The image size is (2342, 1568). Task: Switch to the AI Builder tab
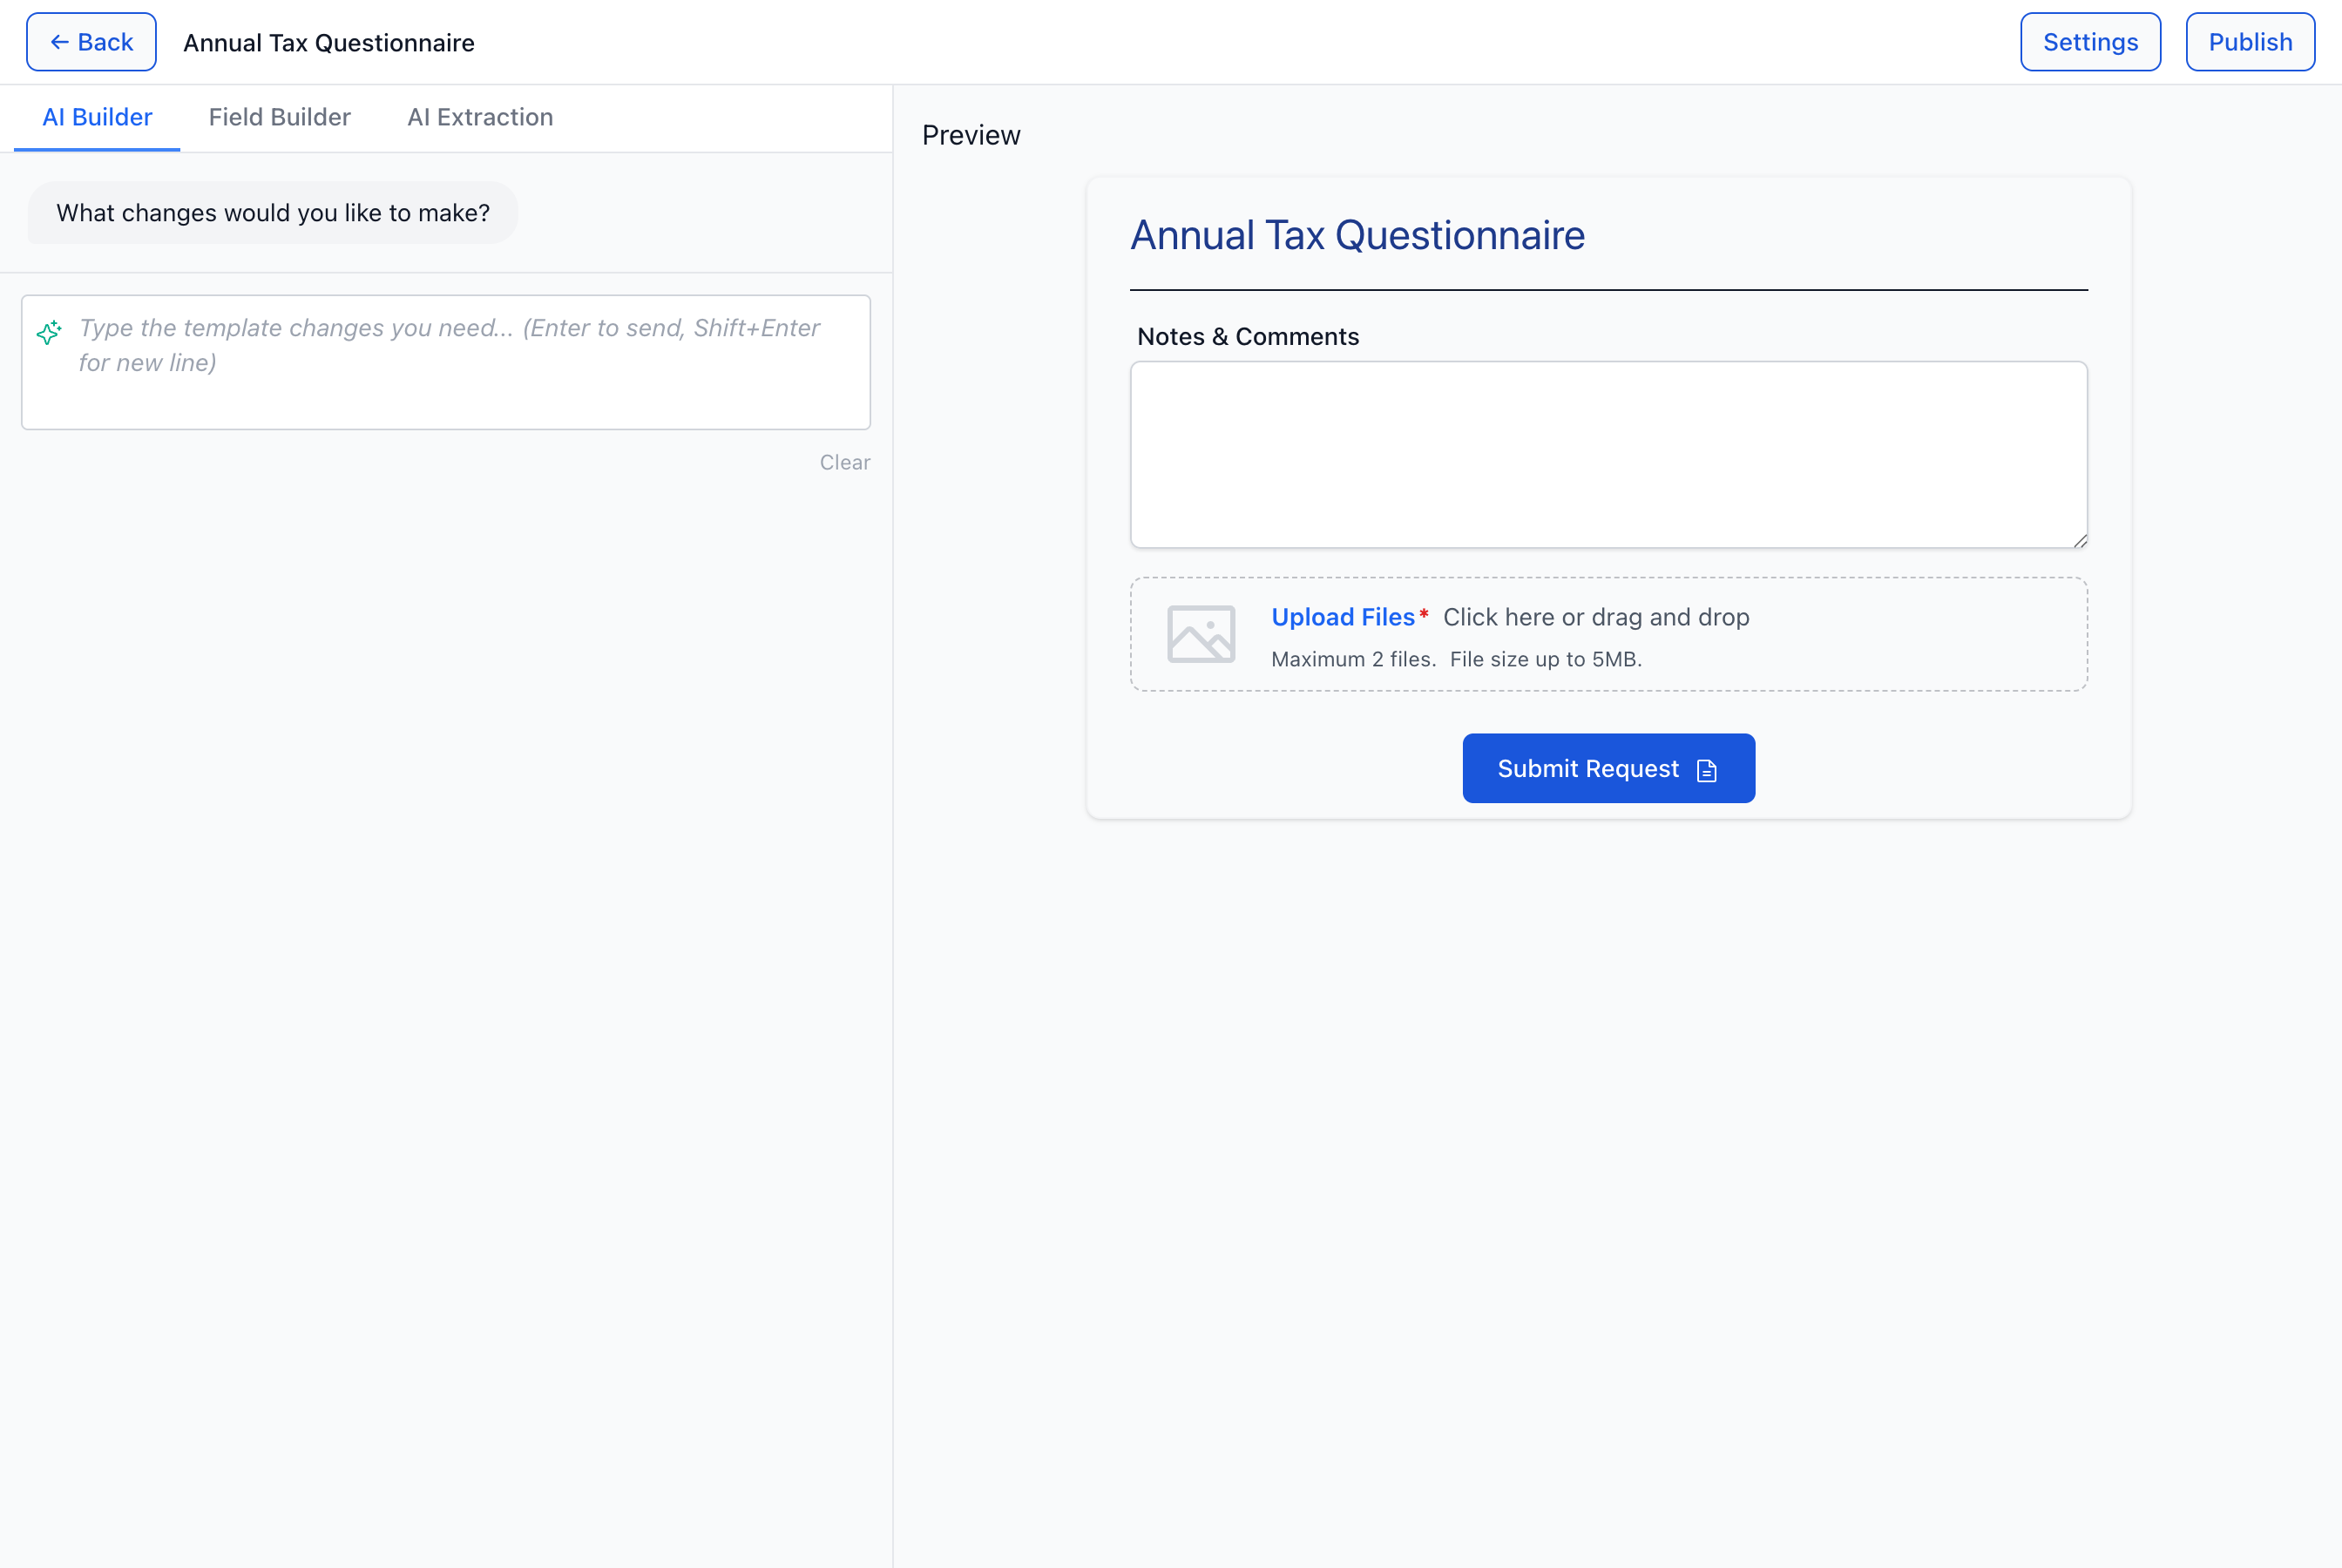tap(97, 117)
